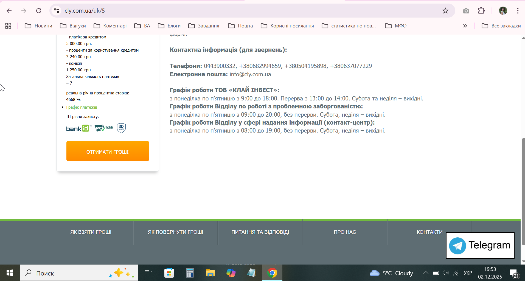Open the apps grid in bookmarks bar
The image size is (525, 281).
pyautogui.click(x=8, y=26)
